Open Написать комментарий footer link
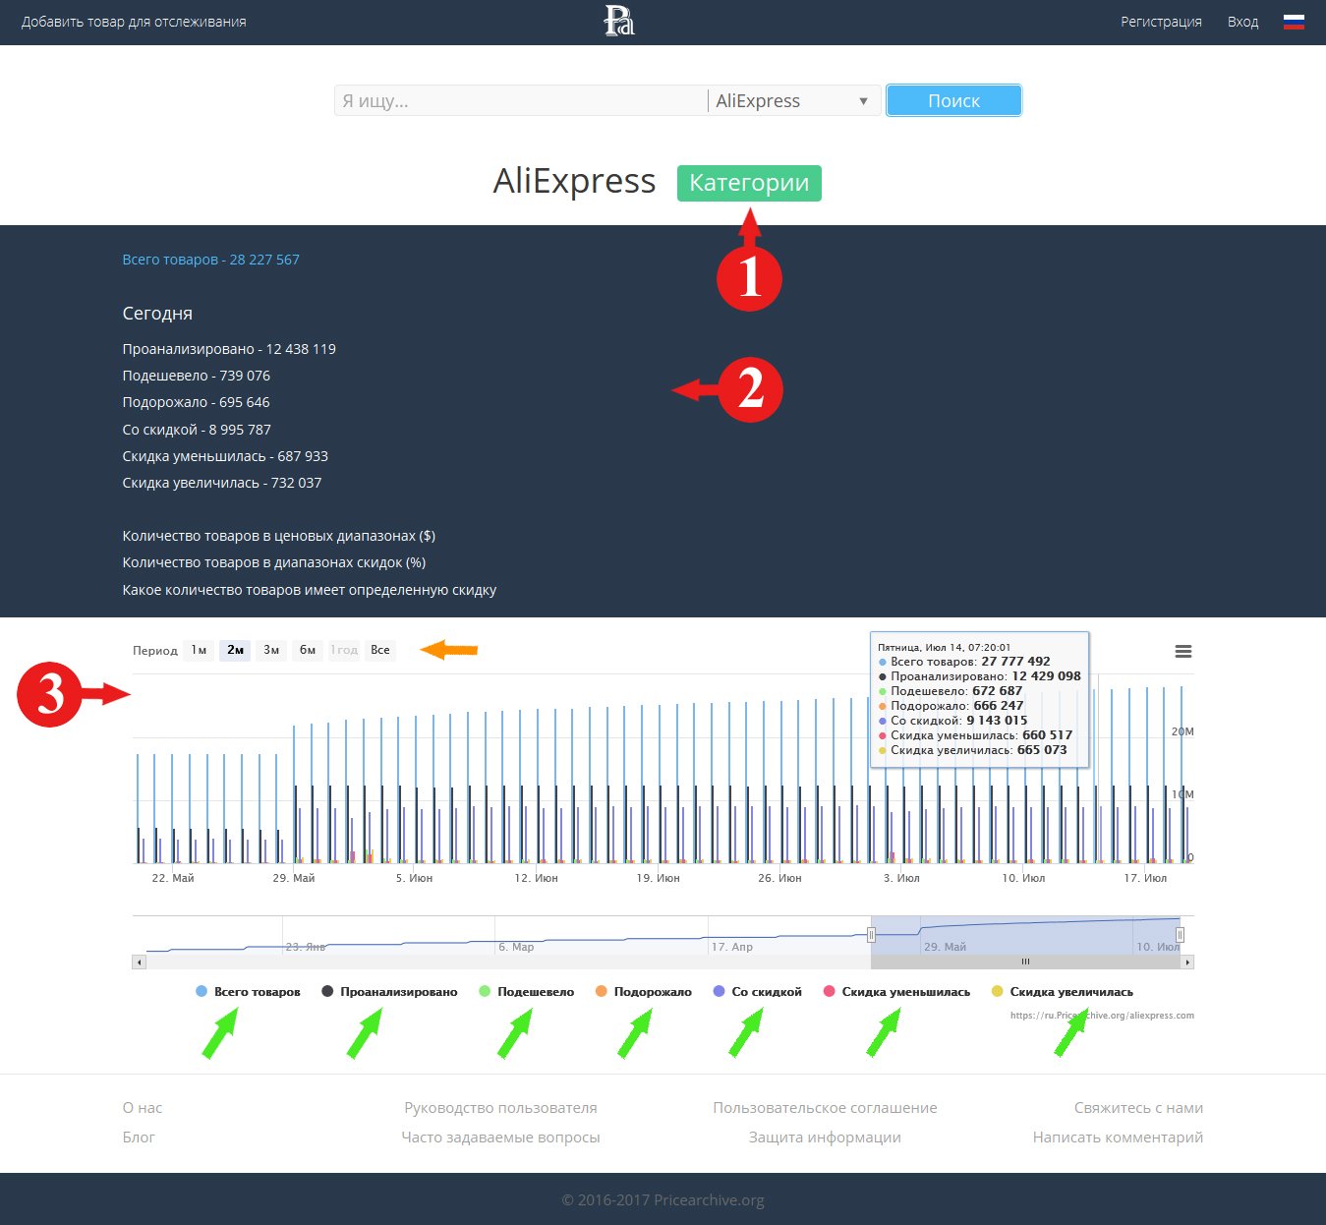1326x1225 pixels. point(1118,1137)
